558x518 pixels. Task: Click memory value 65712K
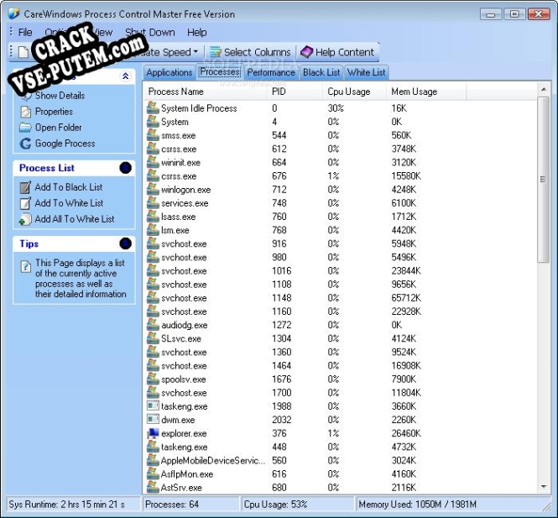point(406,298)
